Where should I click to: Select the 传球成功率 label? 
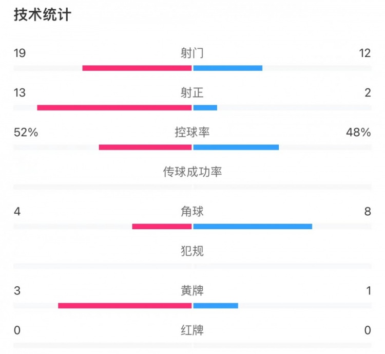click(x=192, y=172)
